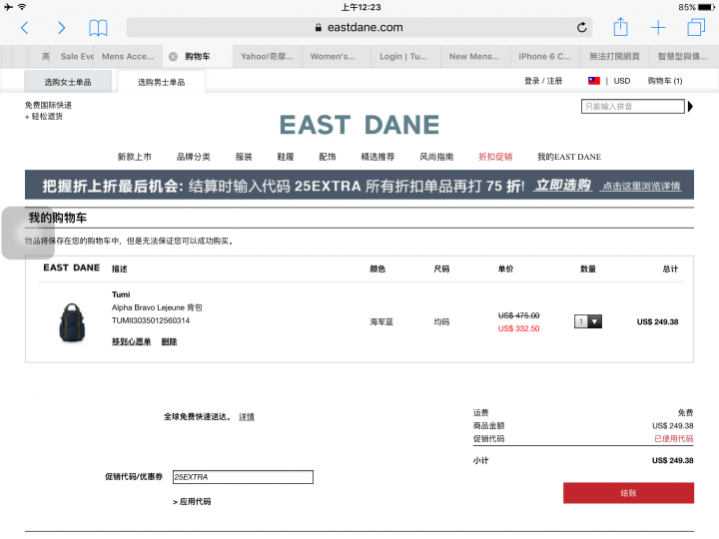Tap the Safari back arrow
This screenshot has width=719, height=539.
point(25,28)
